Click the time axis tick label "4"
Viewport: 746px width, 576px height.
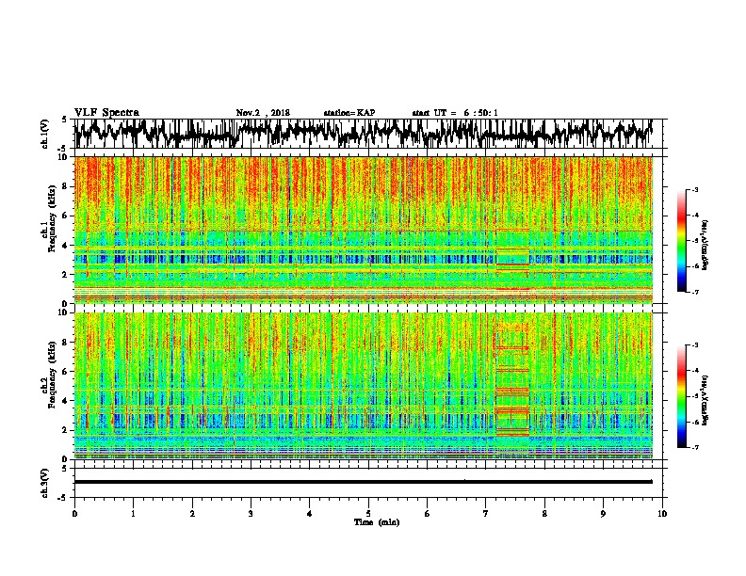coord(310,514)
